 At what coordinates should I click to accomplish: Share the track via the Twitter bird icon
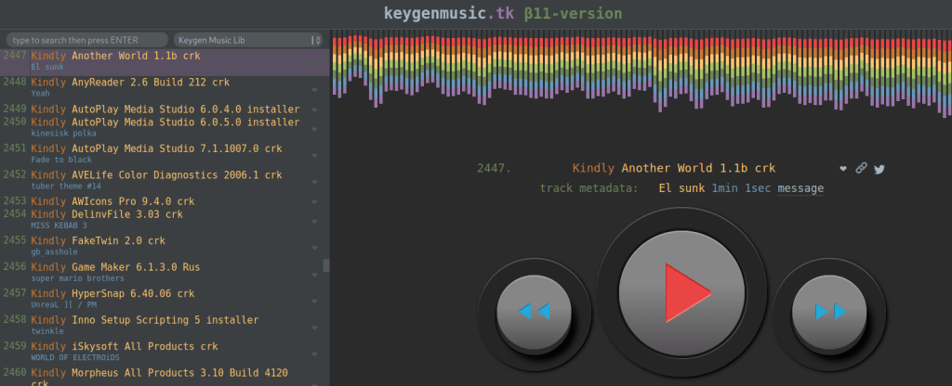879,169
